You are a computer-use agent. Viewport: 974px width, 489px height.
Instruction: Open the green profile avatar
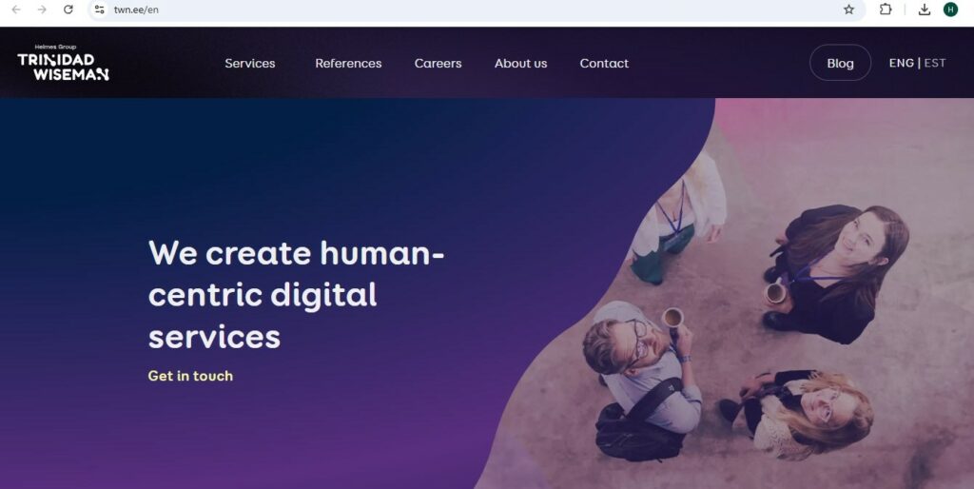(950, 10)
